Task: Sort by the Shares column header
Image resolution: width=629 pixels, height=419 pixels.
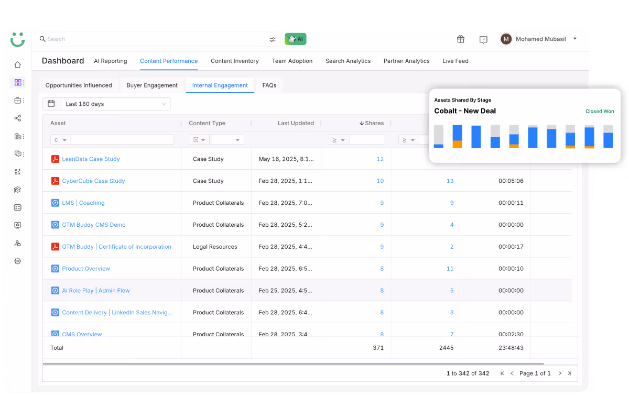Action: click(x=371, y=123)
